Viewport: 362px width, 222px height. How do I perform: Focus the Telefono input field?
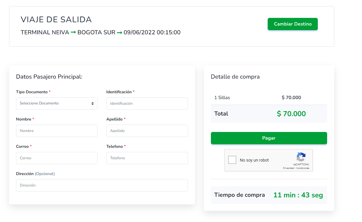coord(147,158)
